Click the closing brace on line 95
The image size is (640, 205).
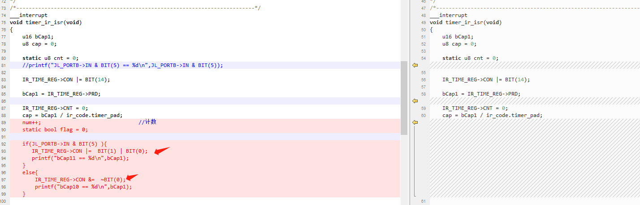[x=24, y=165]
